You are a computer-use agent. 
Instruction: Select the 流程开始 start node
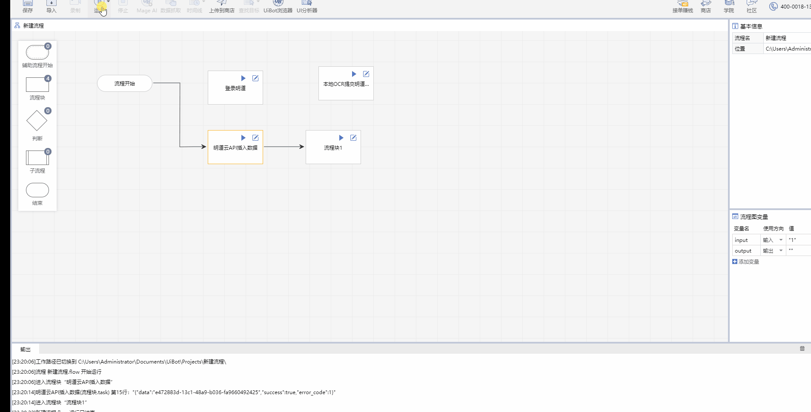click(x=125, y=83)
